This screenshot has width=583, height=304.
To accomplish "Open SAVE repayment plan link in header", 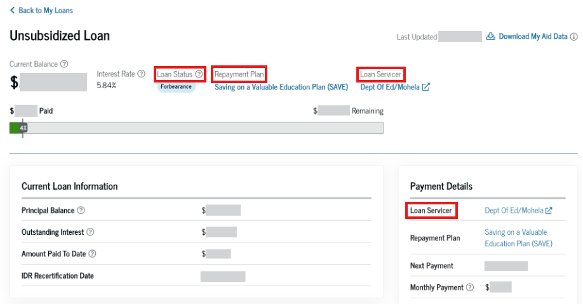I will point(281,87).
